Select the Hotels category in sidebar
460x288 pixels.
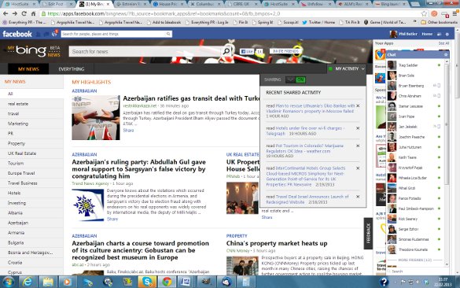31,193
